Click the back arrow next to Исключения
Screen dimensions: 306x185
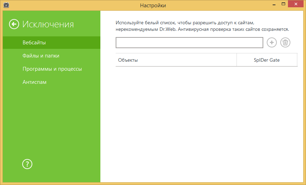coord(14,24)
